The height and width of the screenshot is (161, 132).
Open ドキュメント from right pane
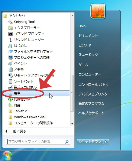[88, 36]
